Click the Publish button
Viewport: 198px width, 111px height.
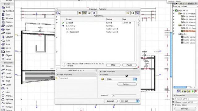pyautogui.click(x=110, y=101)
